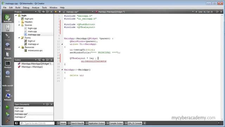
Task: Select mainapp.ui under Forms
Action: [33, 44]
